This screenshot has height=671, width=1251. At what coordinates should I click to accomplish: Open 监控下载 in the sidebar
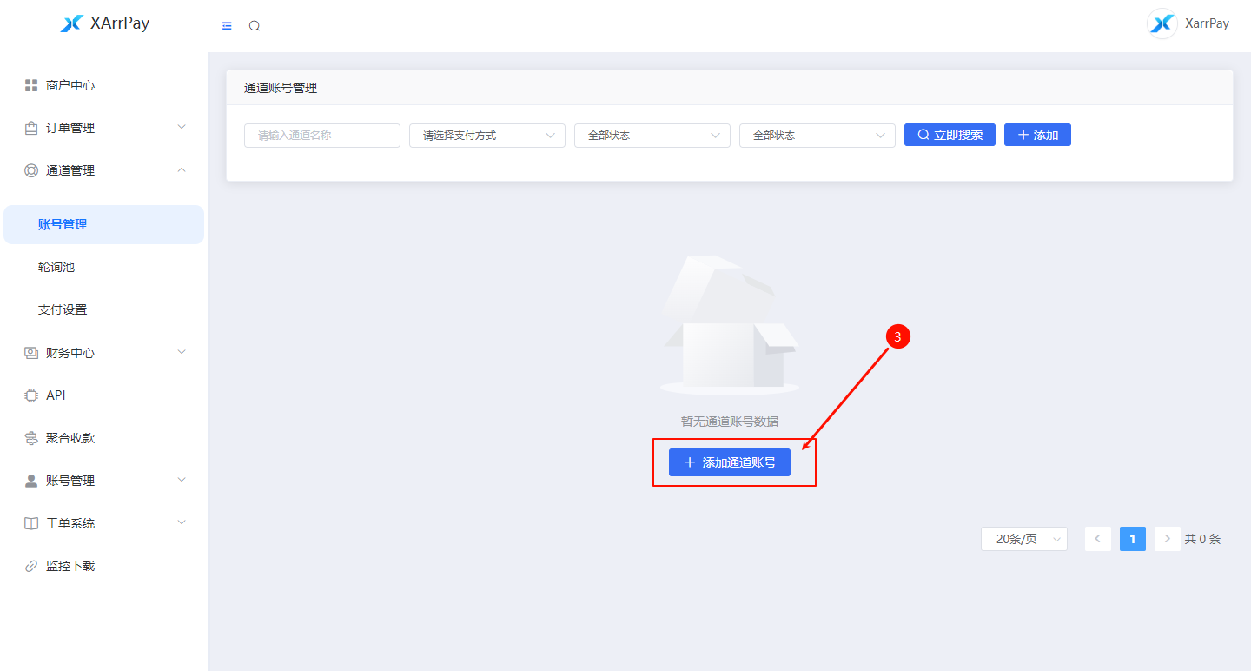[x=69, y=566]
